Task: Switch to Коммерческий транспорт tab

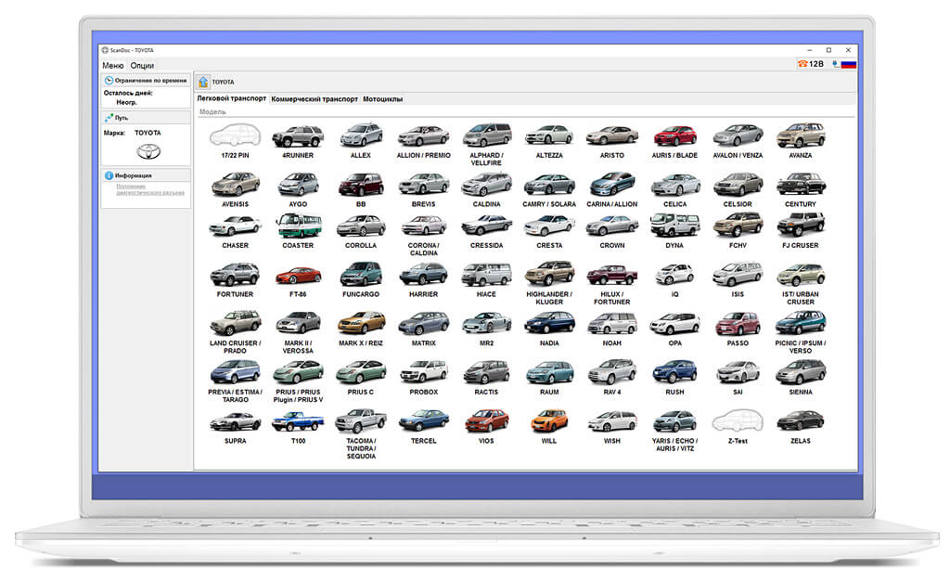Action: click(x=315, y=98)
